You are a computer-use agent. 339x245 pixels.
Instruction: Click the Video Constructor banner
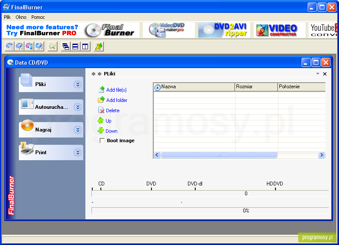[x=279, y=30]
